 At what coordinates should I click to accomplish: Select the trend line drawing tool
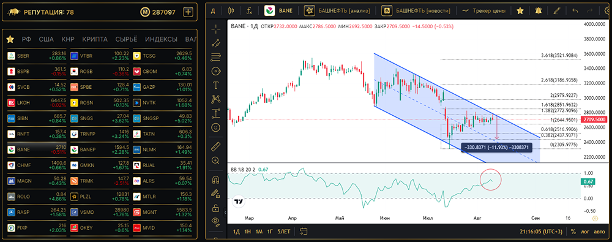pos(215,43)
